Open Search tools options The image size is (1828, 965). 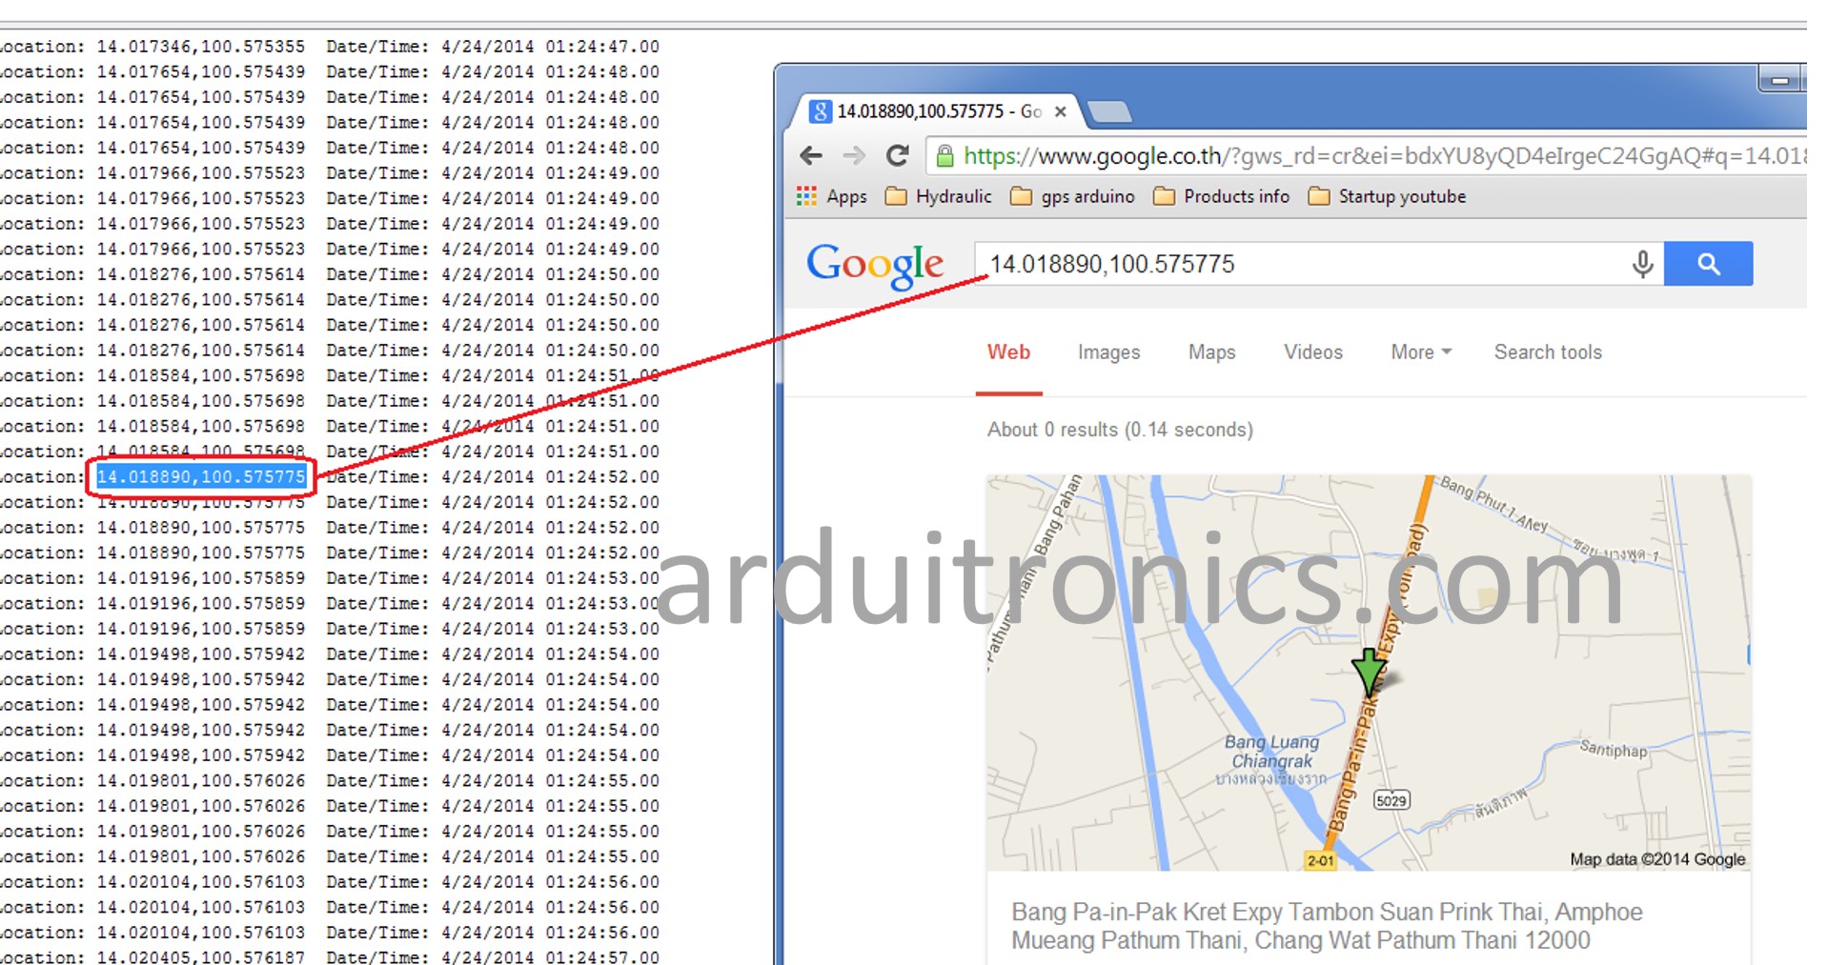[1548, 352]
